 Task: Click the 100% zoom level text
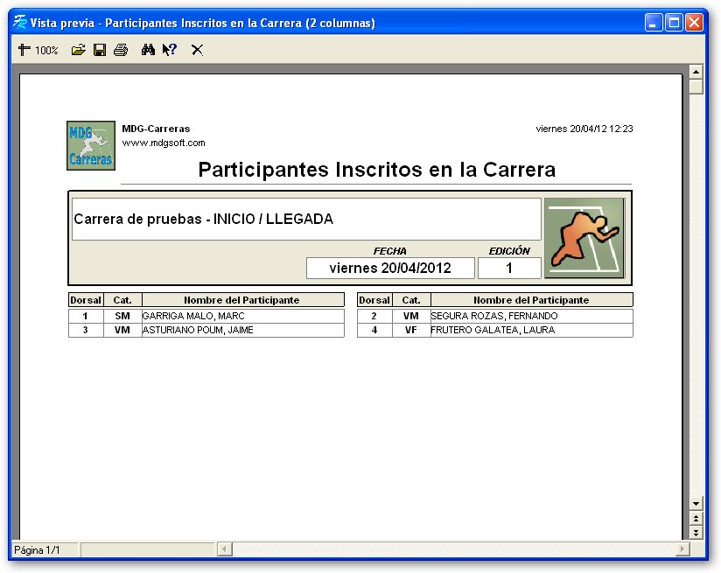(46, 50)
